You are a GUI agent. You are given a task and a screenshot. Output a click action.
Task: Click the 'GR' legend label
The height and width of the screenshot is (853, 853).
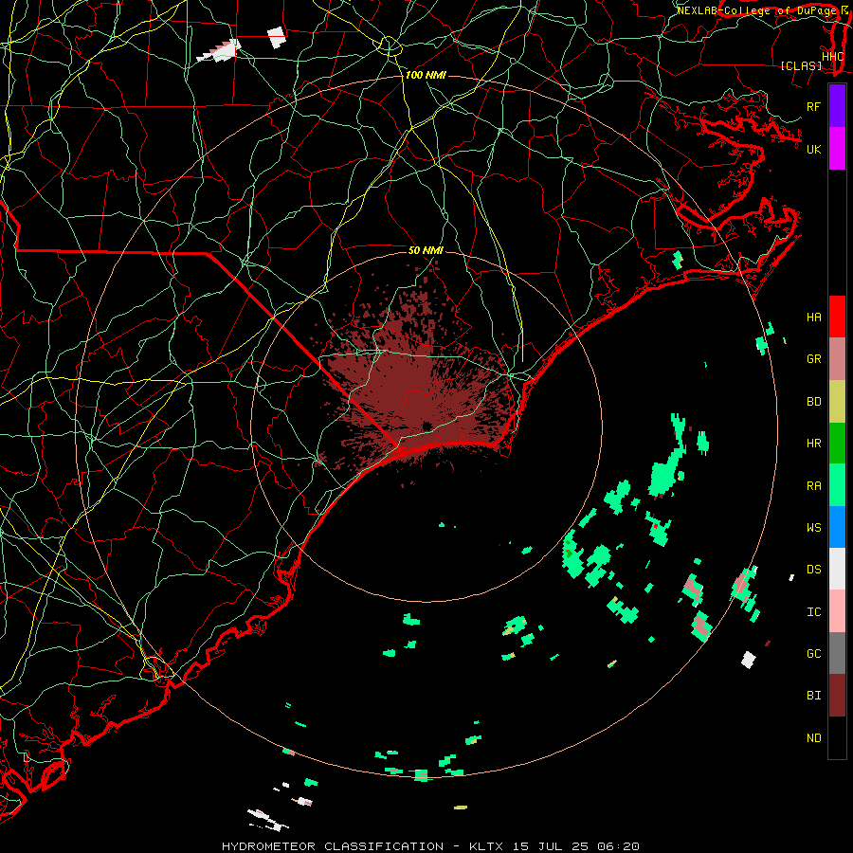(814, 359)
